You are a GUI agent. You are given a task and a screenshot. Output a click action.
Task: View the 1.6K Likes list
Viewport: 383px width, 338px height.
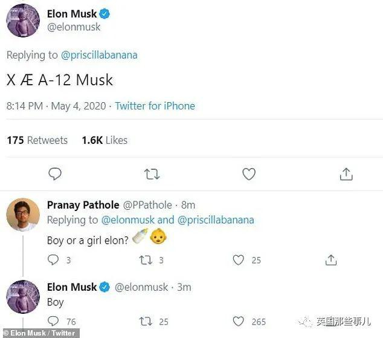pyautogui.click(x=105, y=140)
